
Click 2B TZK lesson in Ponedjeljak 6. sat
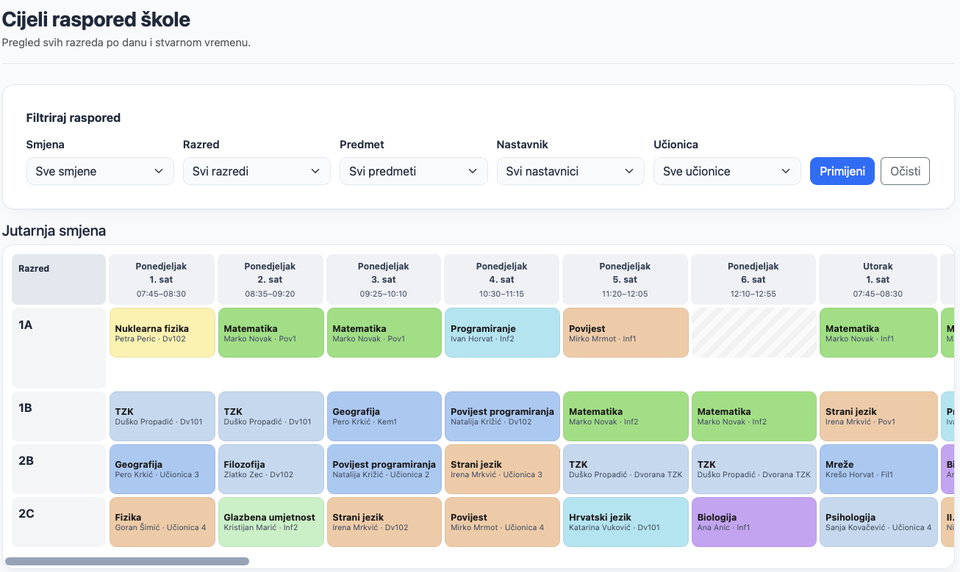(x=754, y=469)
